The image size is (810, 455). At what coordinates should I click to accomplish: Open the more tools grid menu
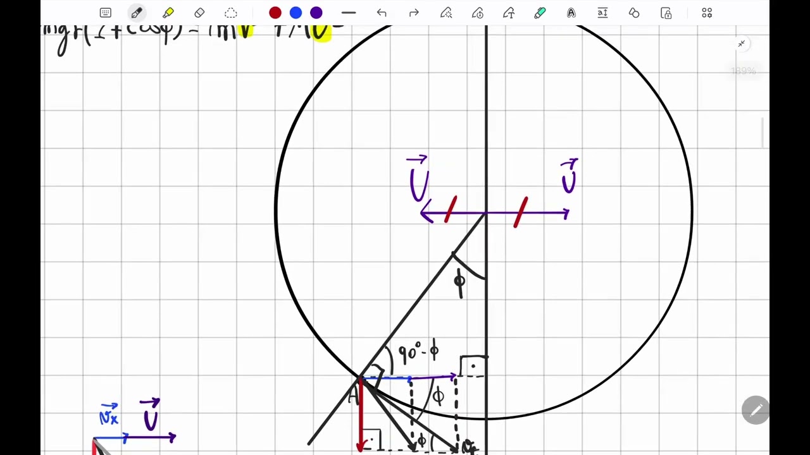(707, 13)
